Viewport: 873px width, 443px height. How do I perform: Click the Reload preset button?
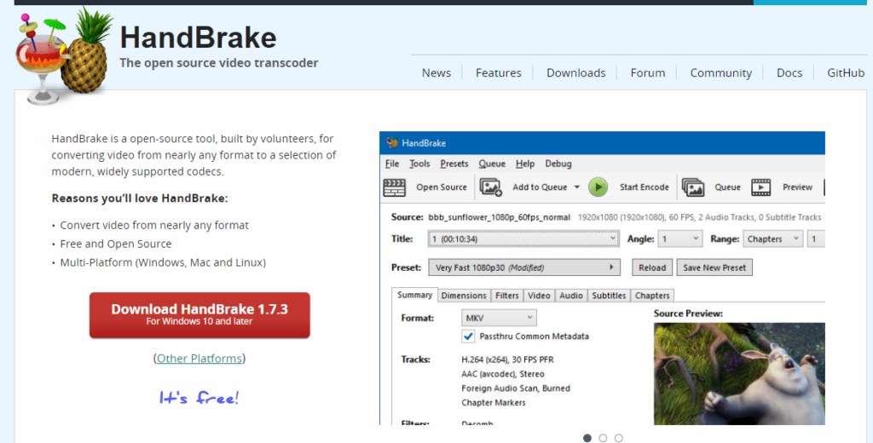(652, 268)
